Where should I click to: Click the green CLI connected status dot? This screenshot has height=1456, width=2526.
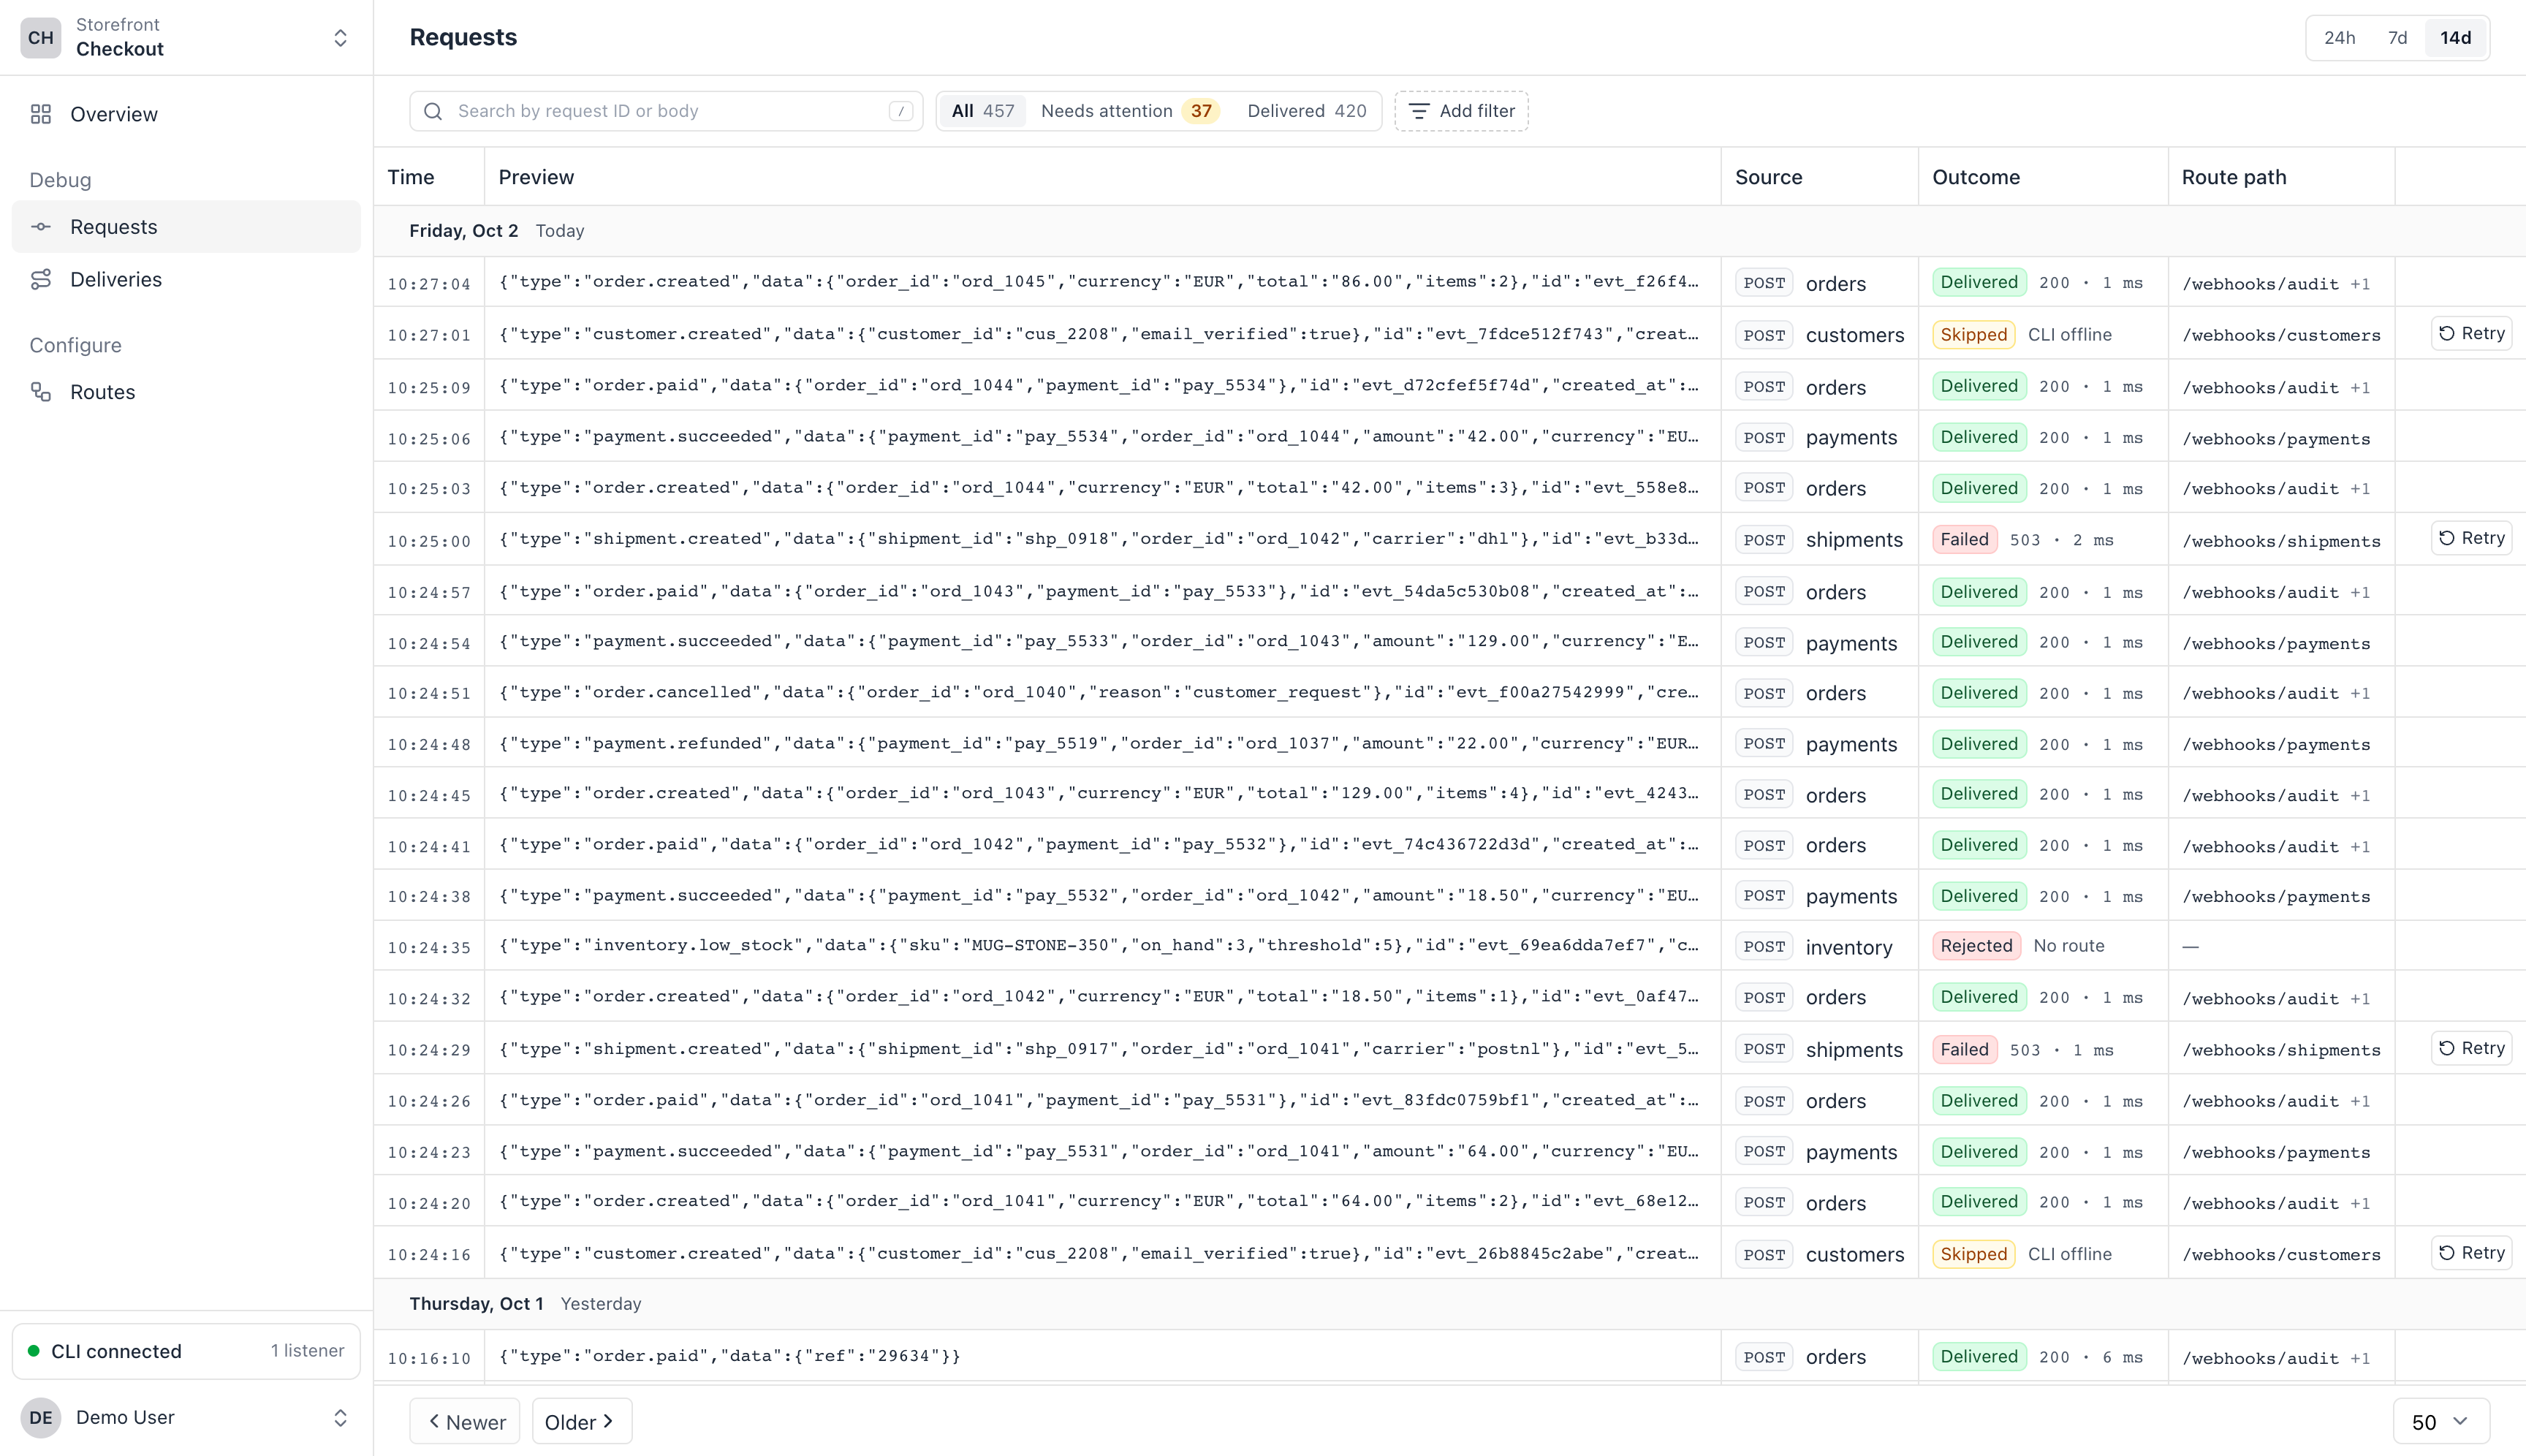(34, 1351)
